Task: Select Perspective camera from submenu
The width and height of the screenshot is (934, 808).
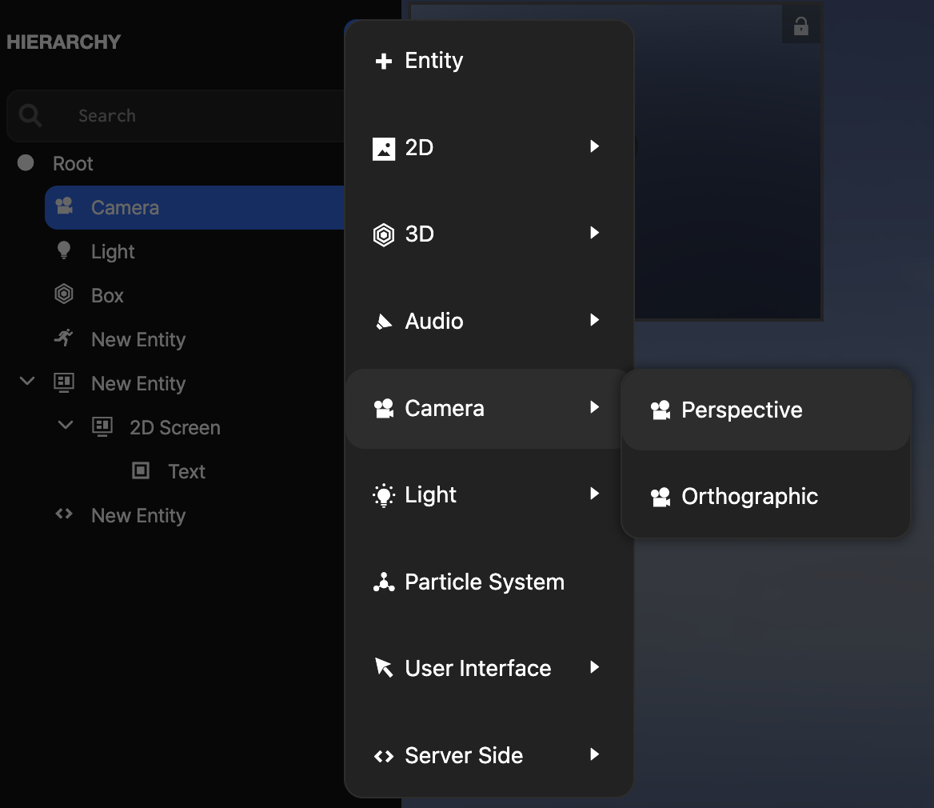Action: (741, 410)
